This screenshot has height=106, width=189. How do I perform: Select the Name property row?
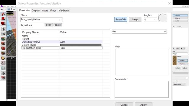click(62, 36)
